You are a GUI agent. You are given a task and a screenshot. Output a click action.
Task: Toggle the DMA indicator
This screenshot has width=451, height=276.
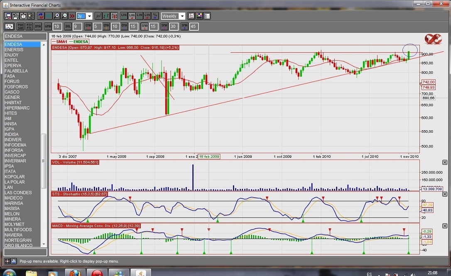pos(38,27)
